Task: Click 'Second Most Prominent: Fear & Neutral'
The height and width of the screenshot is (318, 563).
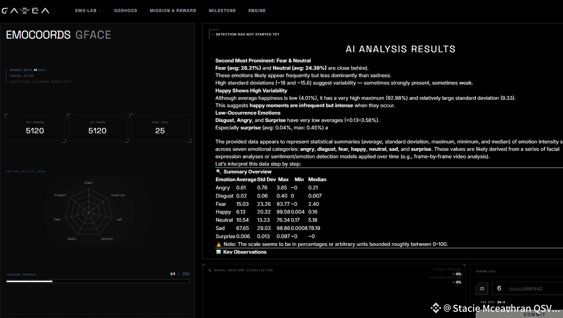Action: (x=263, y=61)
